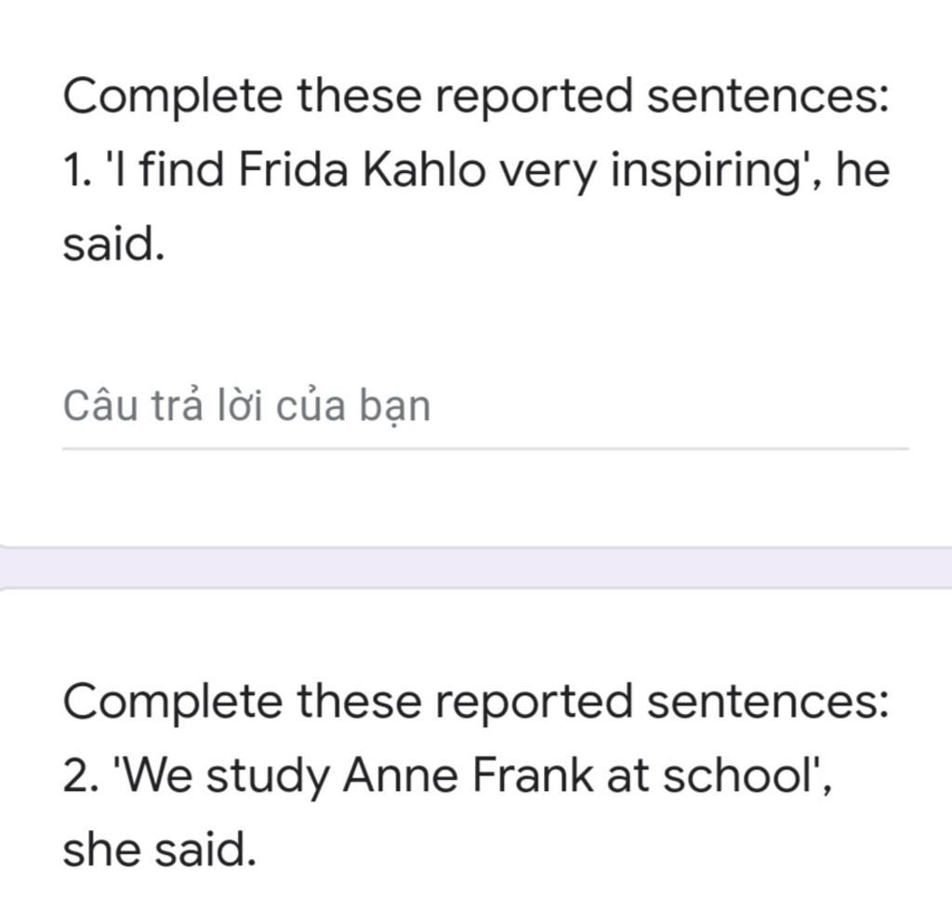
Task: Click the word 'said.' ending question 1
Action: (x=113, y=244)
